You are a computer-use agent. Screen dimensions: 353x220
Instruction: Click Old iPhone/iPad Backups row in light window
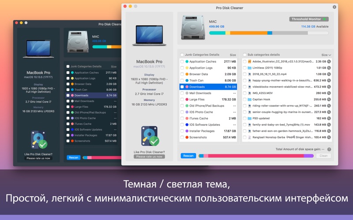point(208,106)
